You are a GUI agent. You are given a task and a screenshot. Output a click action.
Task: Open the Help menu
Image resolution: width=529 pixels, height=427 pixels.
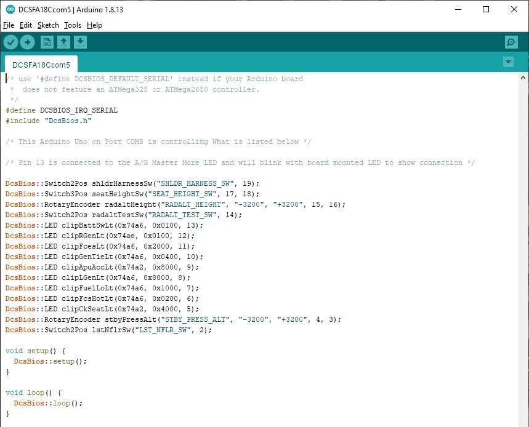94,25
